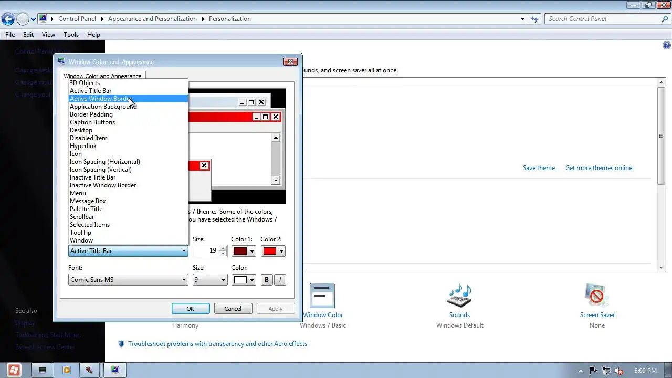Image resolution: width=672 pixels, height=378 pixels.
Task: Open the Color 2 swatch picker
Action: (273, 251)
